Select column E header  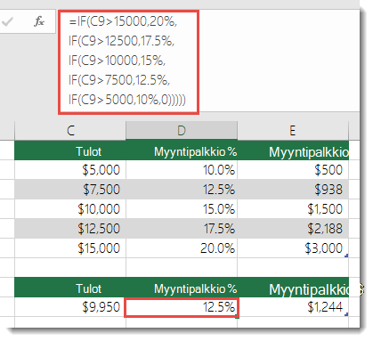click(x=293, y=131)
